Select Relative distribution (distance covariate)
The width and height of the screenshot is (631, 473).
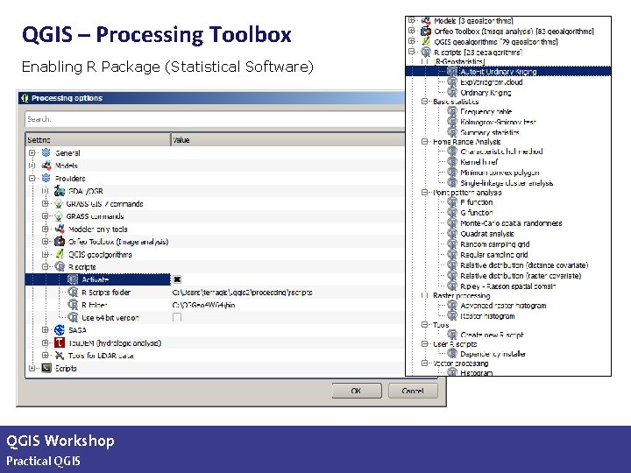[524, 265]
